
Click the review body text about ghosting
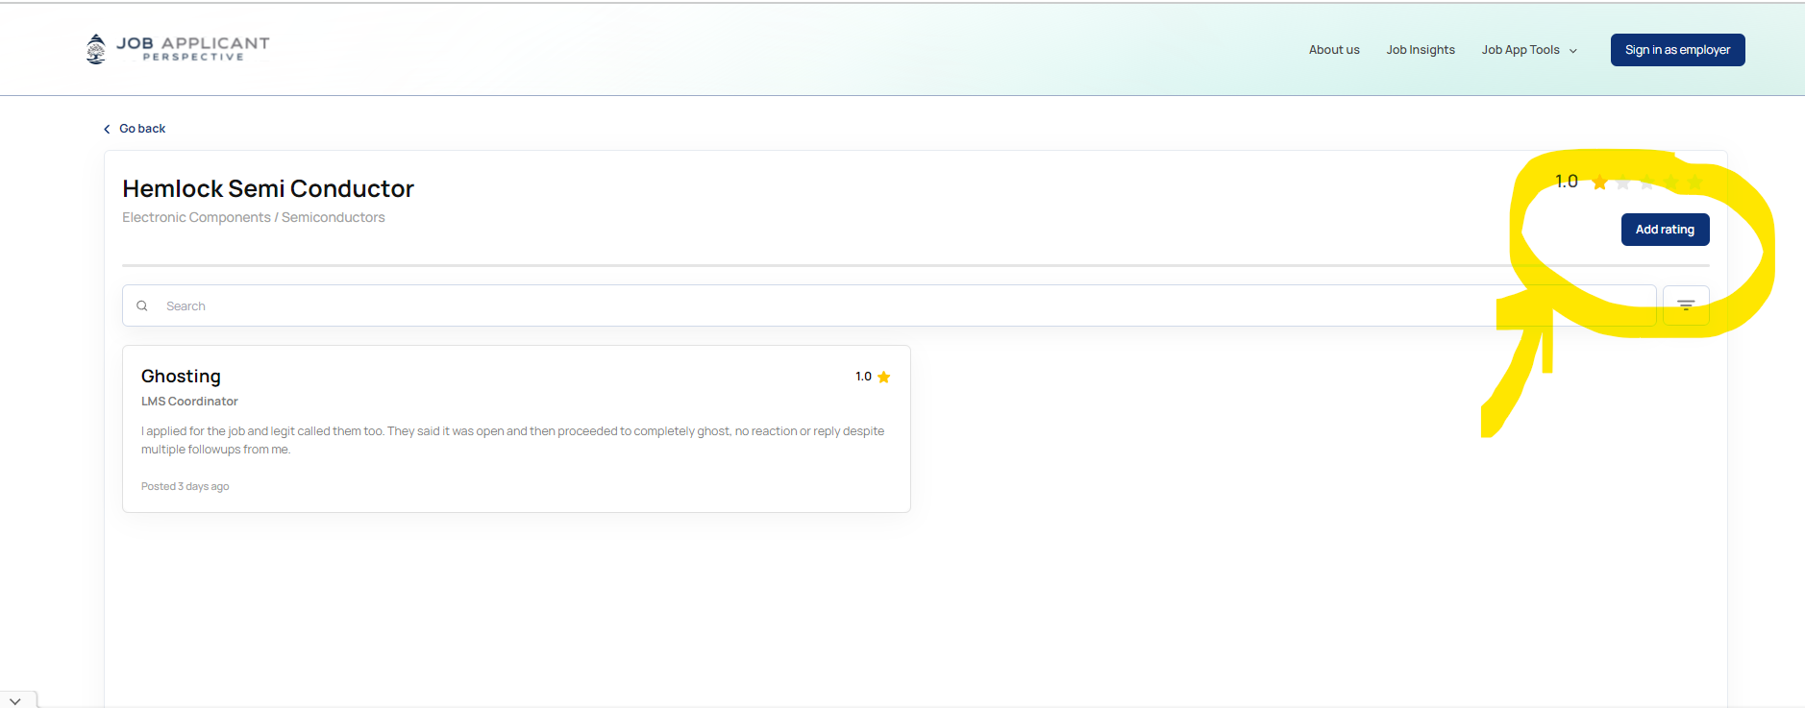[512, 440]
